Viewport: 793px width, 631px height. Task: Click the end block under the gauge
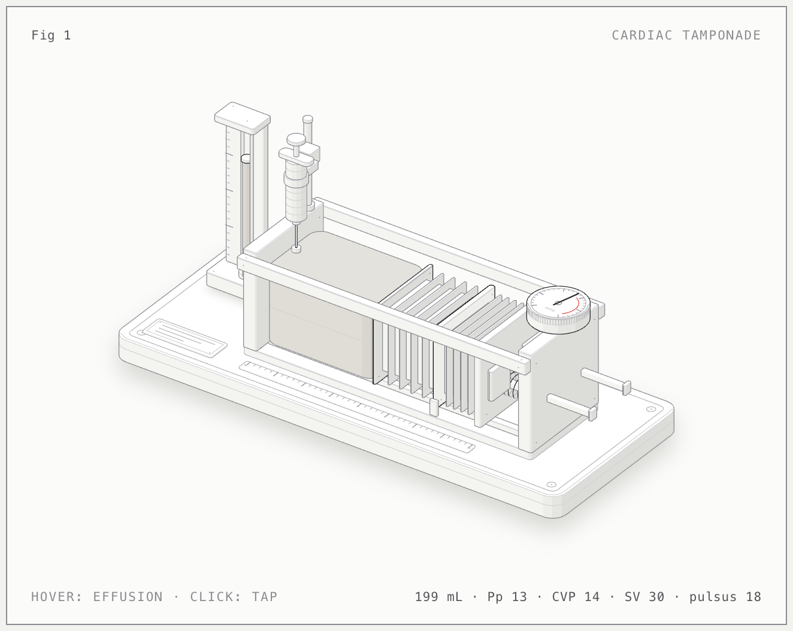558,383
